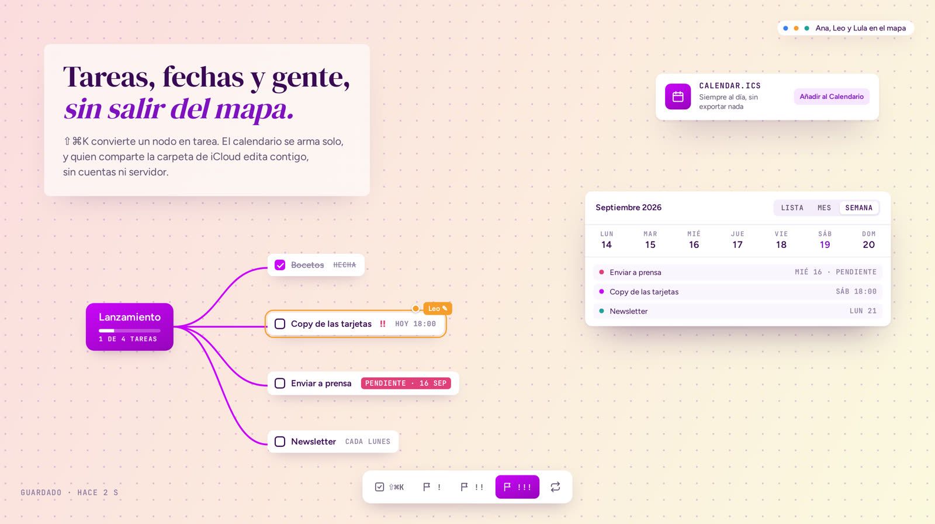Click the Guardado · hace 2 s status
The width and height of the screenshot is (935, 524).
click(70, 492)
